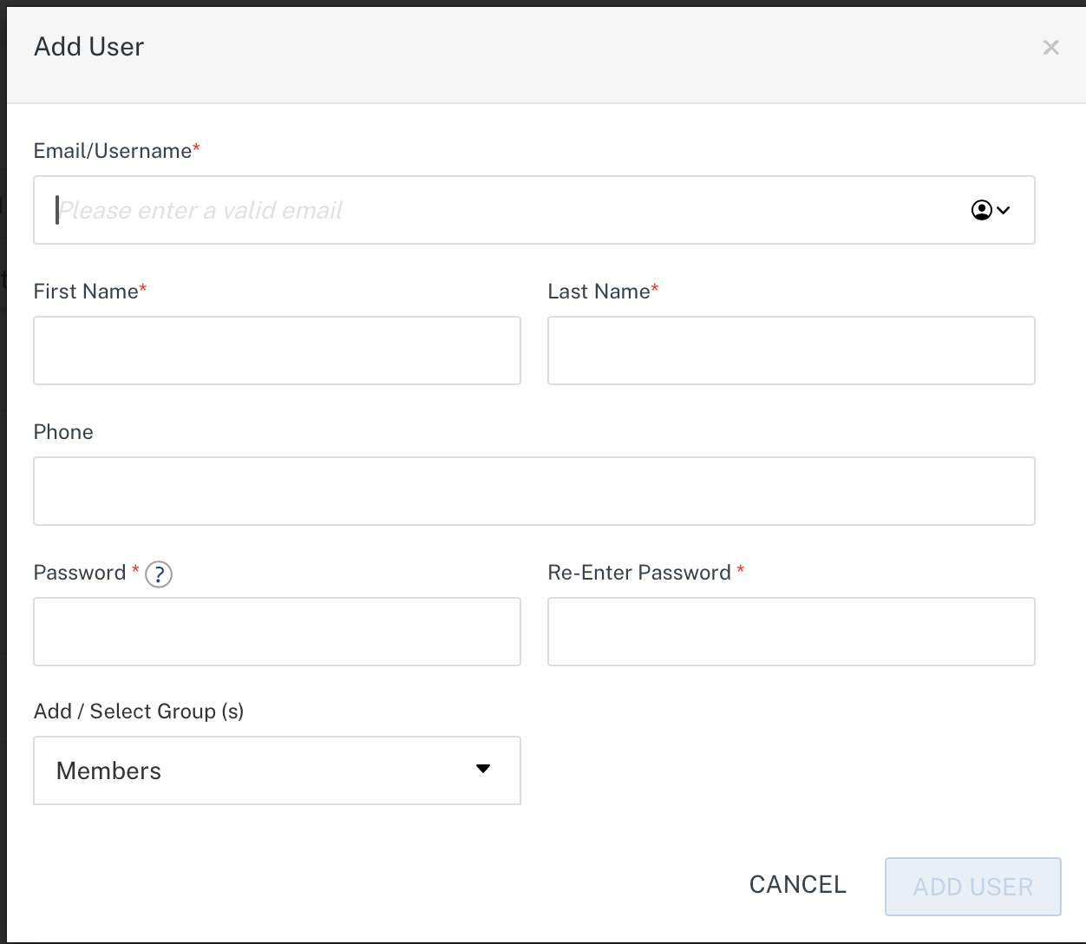This screenshot has height=944, width=1086.
Task: Close the Add User dialog
Action: [x=1050, y=48]
